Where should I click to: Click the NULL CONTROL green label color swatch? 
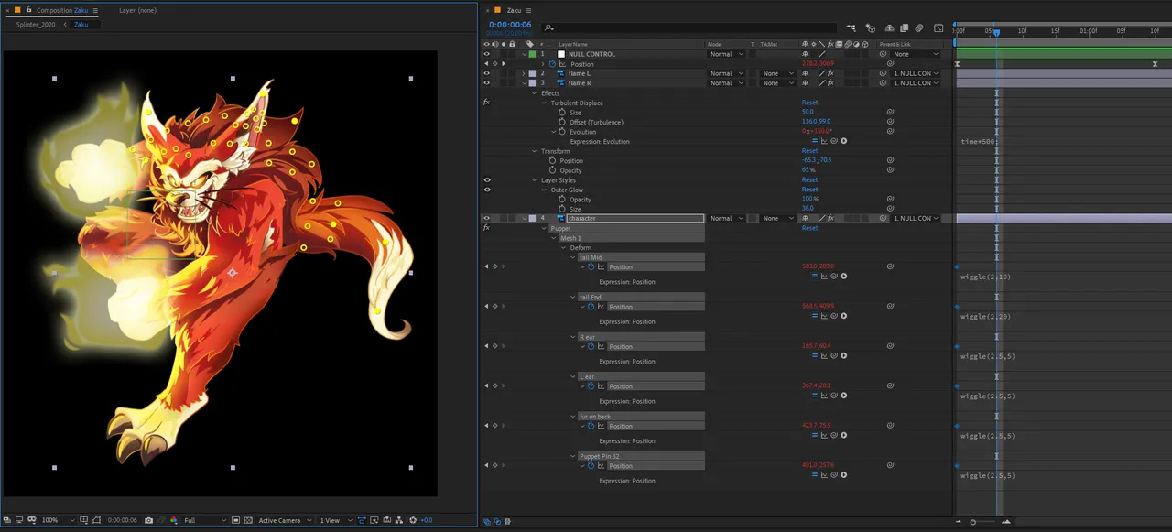click(533, 54)
